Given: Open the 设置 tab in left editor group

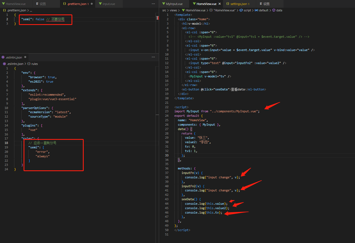Looking at the screenshot, I should [42, 4].
